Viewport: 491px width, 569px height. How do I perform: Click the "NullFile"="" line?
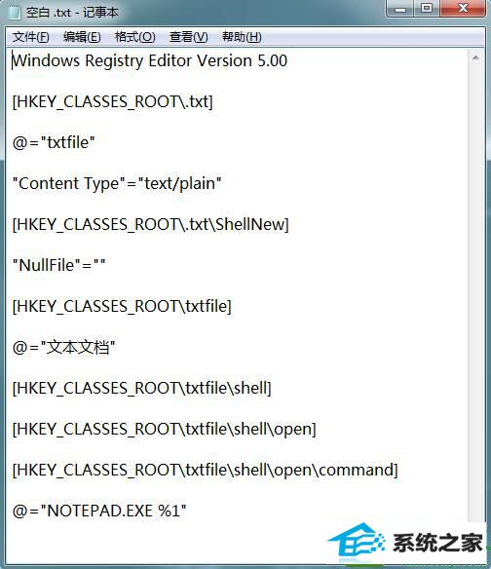click(x=58, y=265)
